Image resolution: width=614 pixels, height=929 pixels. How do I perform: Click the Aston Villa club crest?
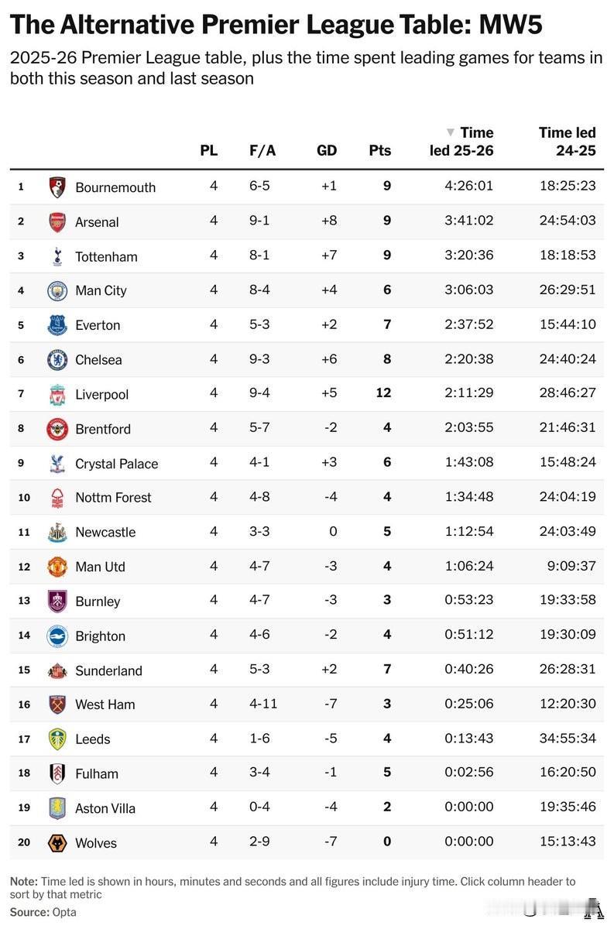pyautogui.click(x=57, y=807)
